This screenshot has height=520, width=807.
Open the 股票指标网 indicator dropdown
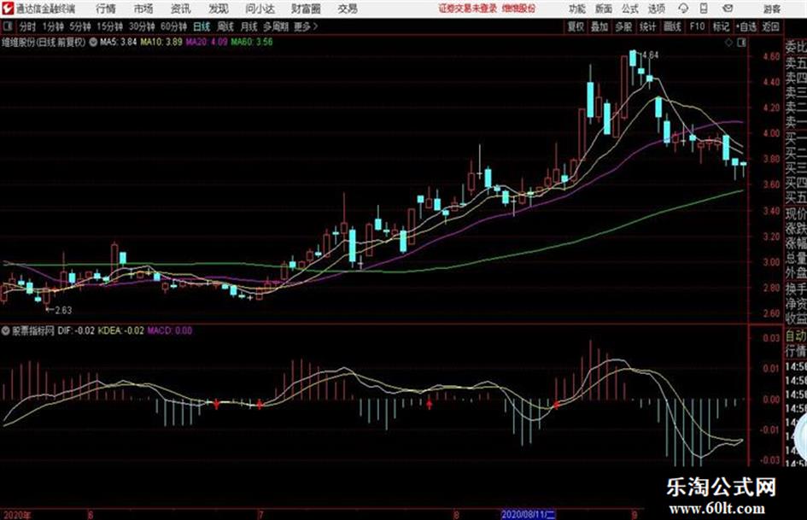(x=6, y=330)
